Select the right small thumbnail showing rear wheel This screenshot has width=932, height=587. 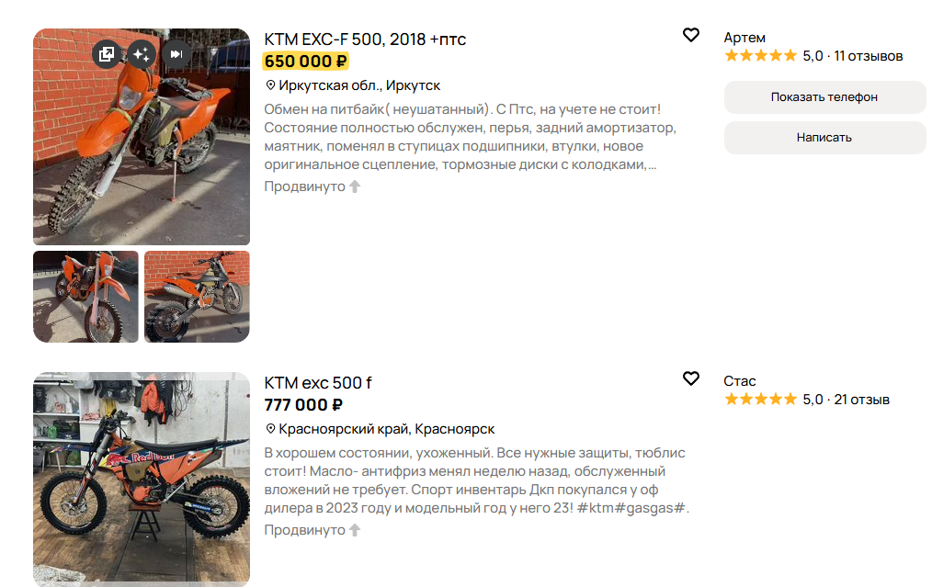[x=197, y=297]
